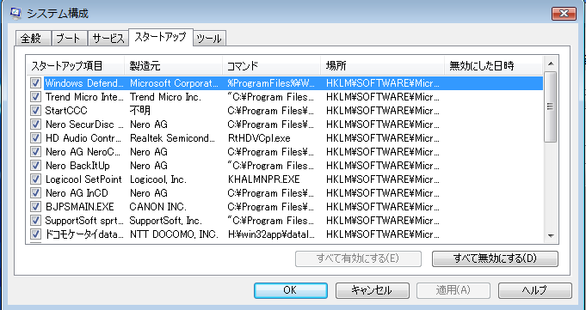
Task: Click SupportSoft, Inc. manufacturer cell
Action: (165, 221)
